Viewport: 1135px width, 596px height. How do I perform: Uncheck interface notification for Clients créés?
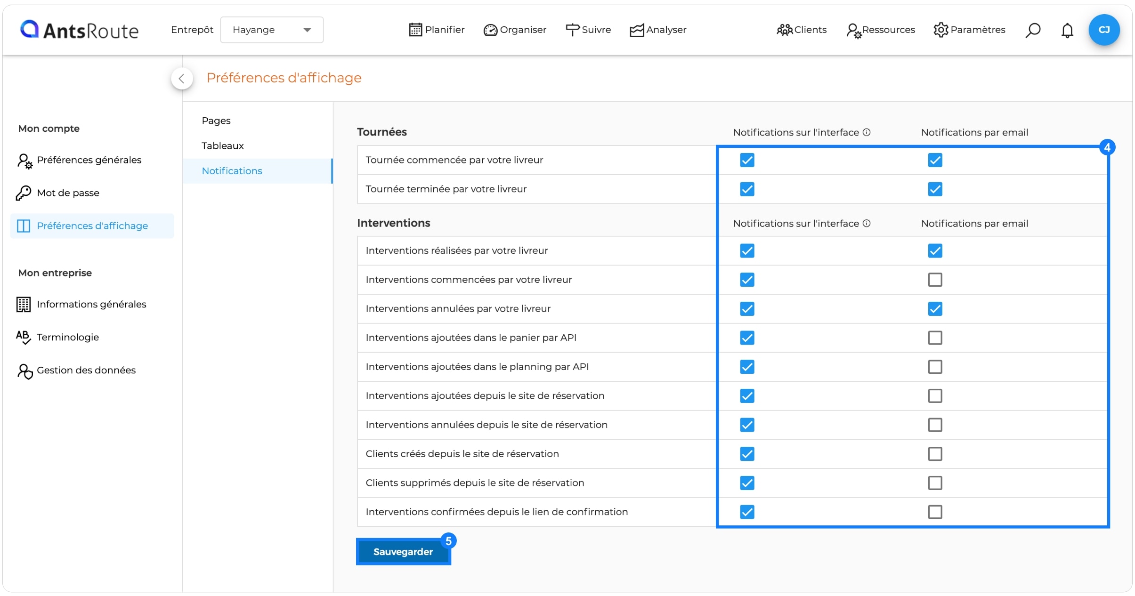click(747, 454)
